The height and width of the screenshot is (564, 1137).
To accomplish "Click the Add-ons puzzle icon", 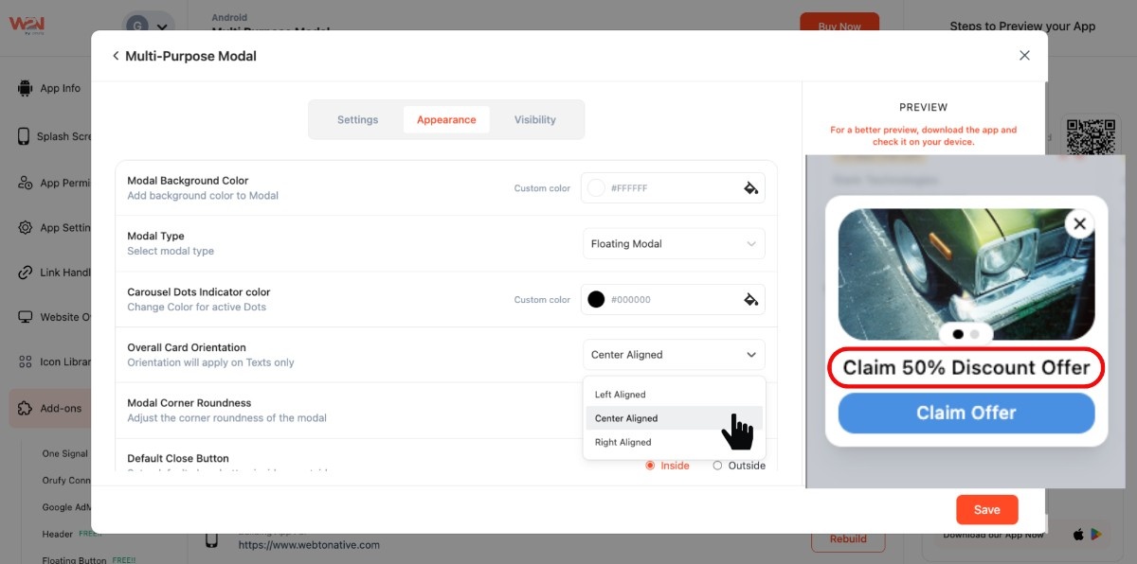I will pos(25,409).
